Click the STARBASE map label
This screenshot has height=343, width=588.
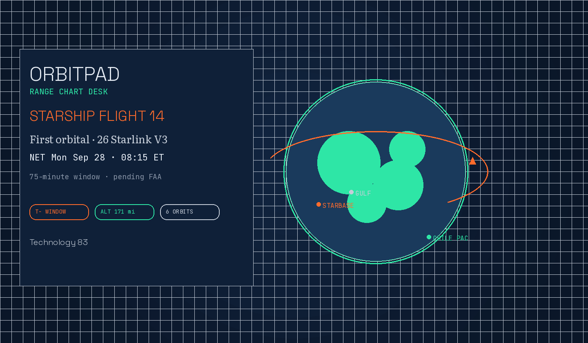(x=338, y=206)
